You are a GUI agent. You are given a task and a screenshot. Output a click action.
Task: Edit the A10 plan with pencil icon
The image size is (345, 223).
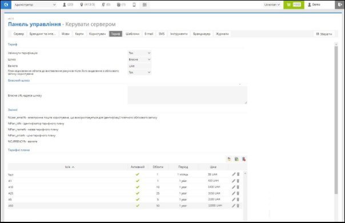(x=234, y=187)
